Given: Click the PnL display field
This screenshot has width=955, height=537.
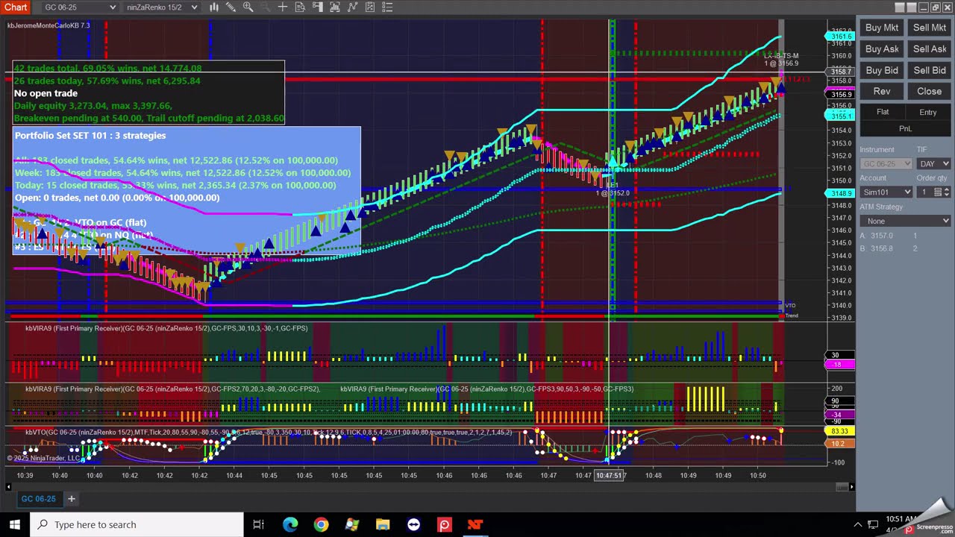Looking at the screenshot, I should (905, 128).
